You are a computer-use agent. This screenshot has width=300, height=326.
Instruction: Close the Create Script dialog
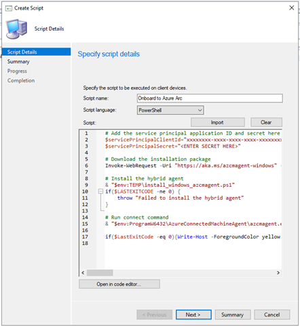click(292, 7)
